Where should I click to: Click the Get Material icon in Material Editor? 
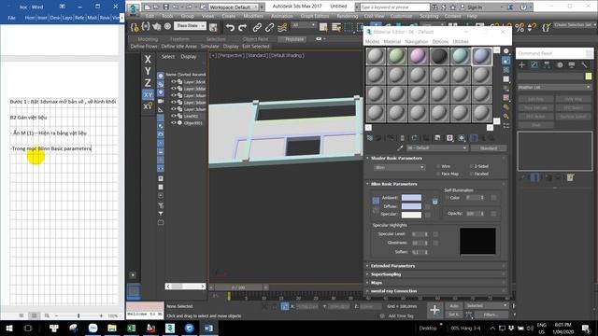[x=370, y=138]
